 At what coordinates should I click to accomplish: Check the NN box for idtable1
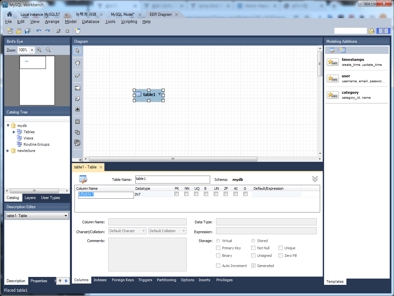[x=186, y=194]
